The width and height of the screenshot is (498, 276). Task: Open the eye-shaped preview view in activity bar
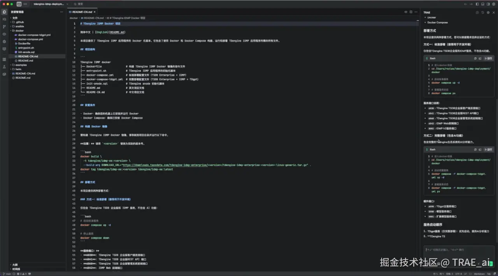point(4,34)
